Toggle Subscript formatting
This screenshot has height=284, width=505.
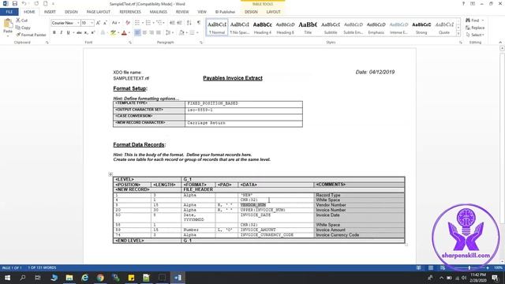86,32
